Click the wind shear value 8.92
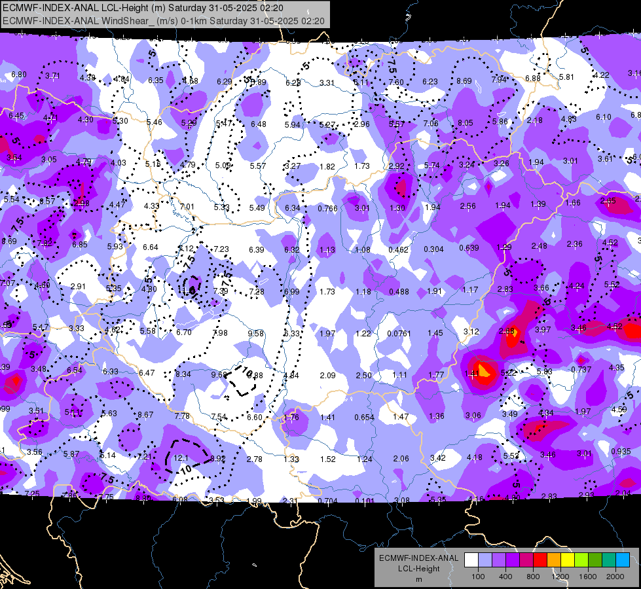Image resolution: width=641 pixels, height=589 pixels. coord(217,459)
